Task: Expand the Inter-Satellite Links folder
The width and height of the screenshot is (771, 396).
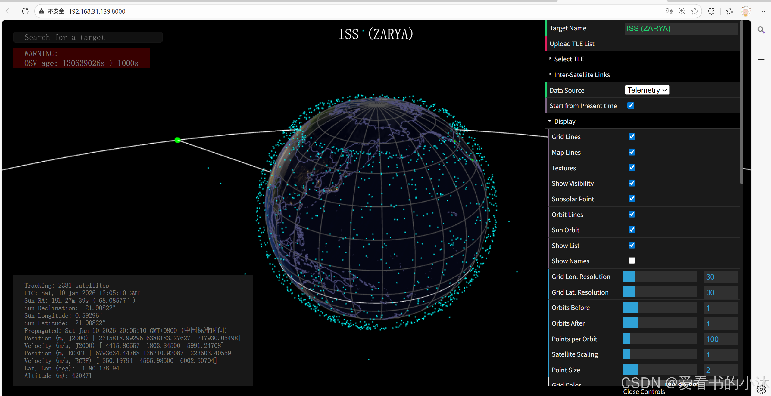Action: tap(643, 75)
